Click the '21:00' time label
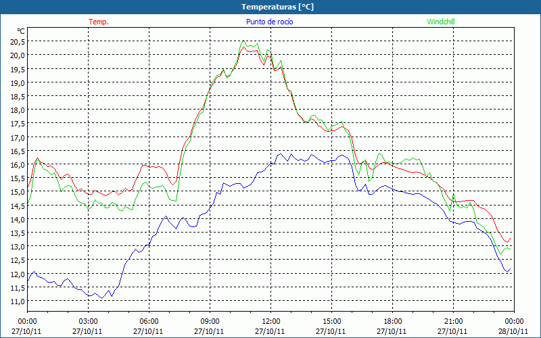541x338 pixels. (x=453, y=321)
